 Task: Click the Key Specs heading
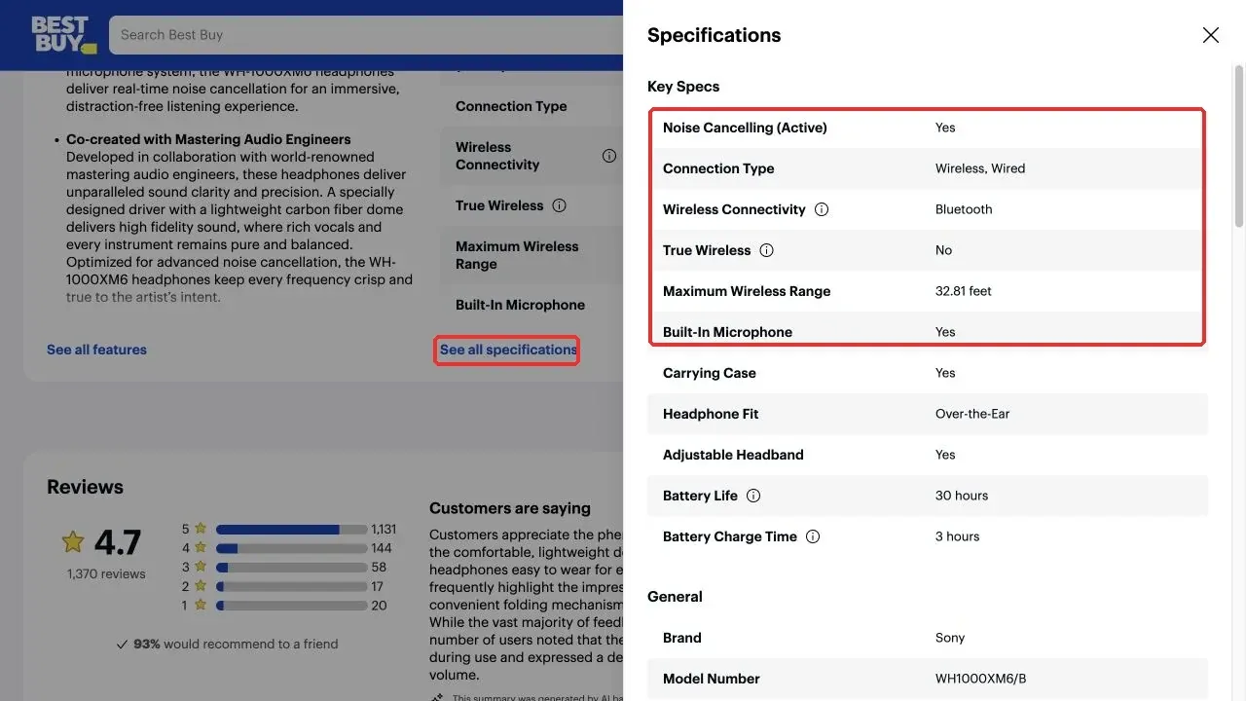coord(683,87)
